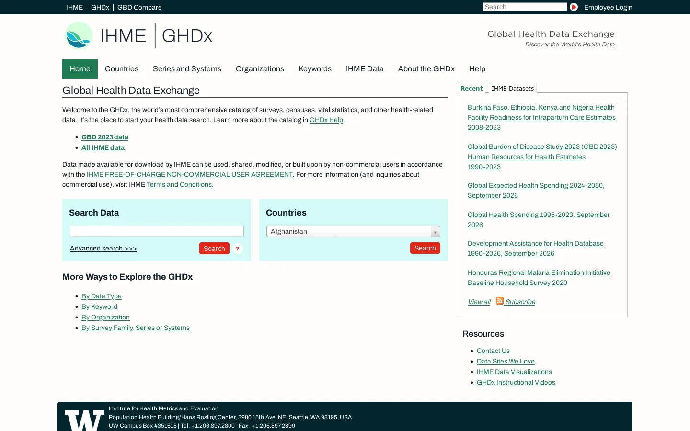
Task: Open the Employee Login link
Action: 608,7
